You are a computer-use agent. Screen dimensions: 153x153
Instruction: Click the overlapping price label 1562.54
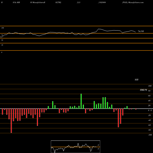click(144, 90)
